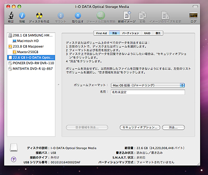Select the PIONEER DVD-RW DVR-110 drive
208x175 pixels.
(31, 63)
